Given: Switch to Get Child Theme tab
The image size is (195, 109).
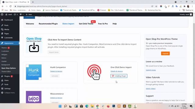Looking at the screenshot, I should point(86,24).
